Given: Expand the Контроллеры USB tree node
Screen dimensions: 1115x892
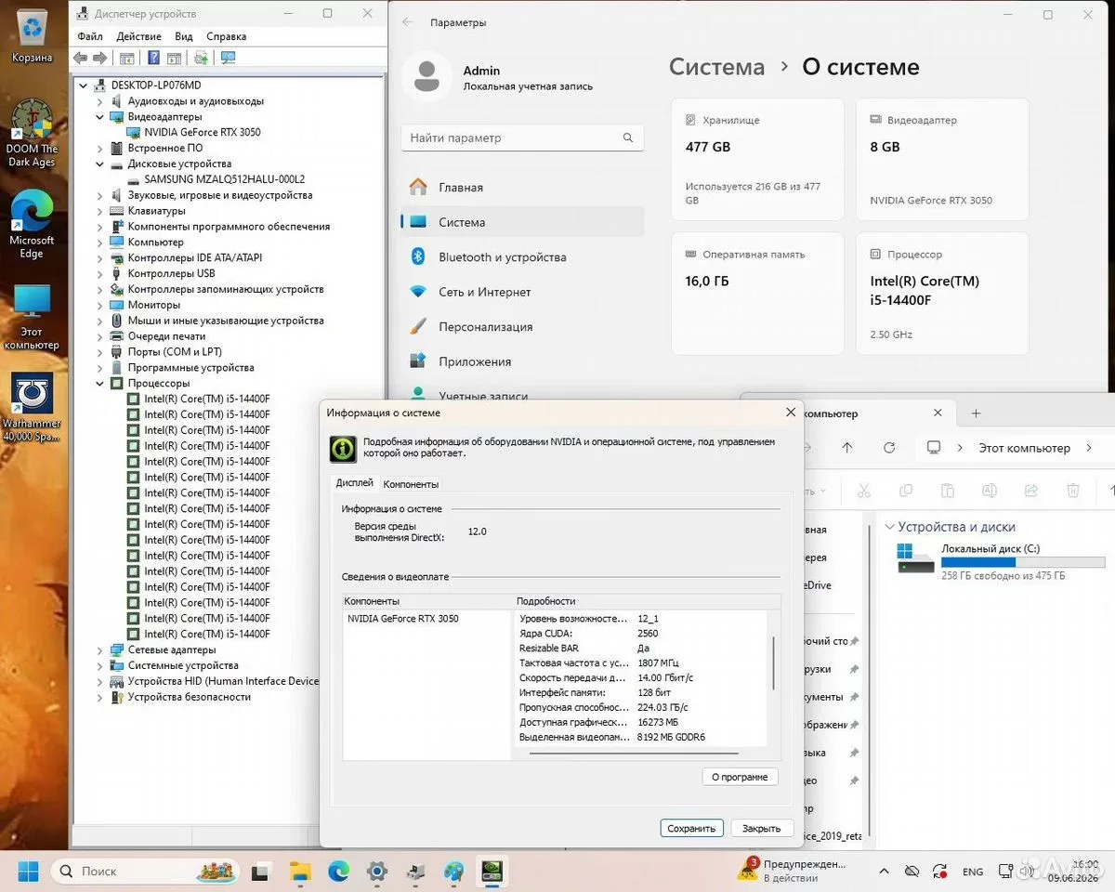Looking at the screenshot, I should click(100, 273).
